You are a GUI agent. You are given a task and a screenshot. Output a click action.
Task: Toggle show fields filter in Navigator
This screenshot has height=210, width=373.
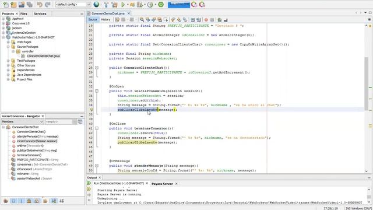[x=13, y=201]
